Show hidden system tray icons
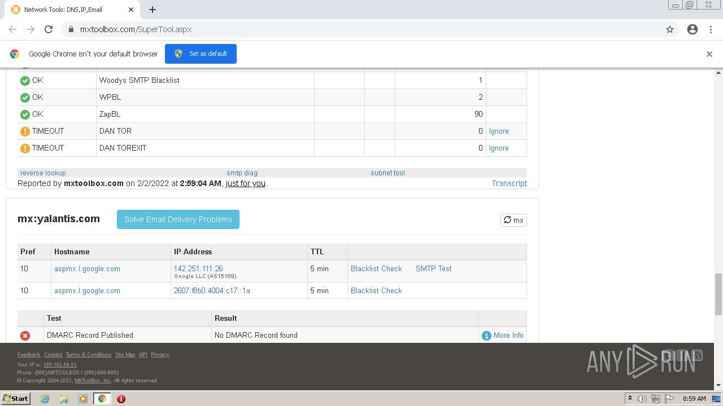Viewport: 723px width, 406px height. coord(630,399)
